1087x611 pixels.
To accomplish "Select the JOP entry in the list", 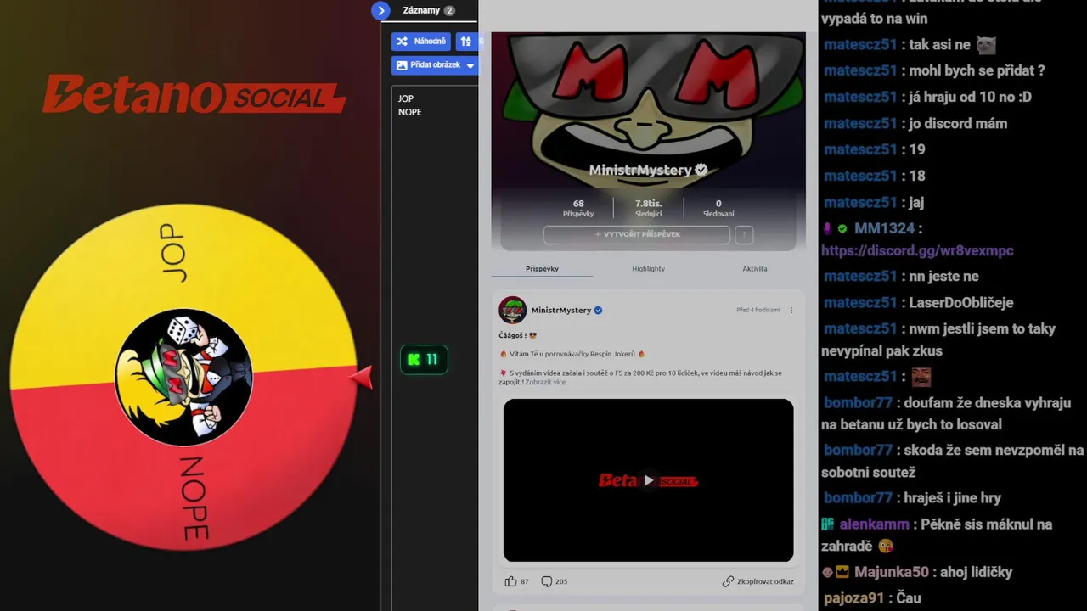I will [406, 98].
